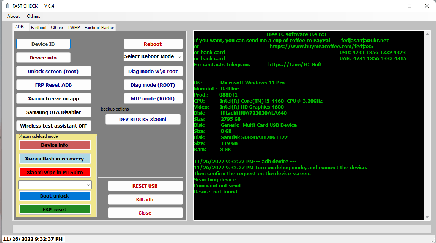
Task: Open the TWRP tab
Action: tap(73, 27)
